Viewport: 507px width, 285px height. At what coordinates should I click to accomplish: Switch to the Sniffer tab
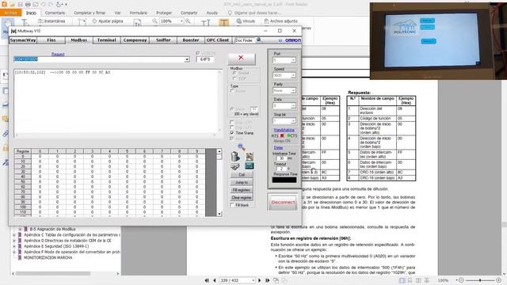tap(163, 40)
